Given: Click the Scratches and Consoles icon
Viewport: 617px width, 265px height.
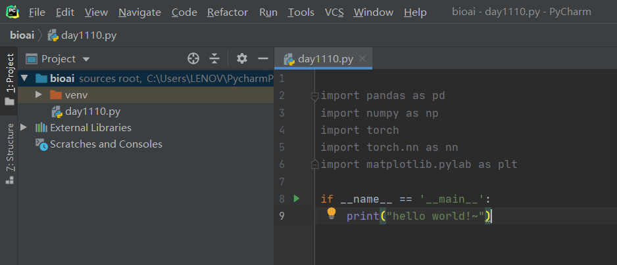Looking at the screenshot, I should click(41, 144).
